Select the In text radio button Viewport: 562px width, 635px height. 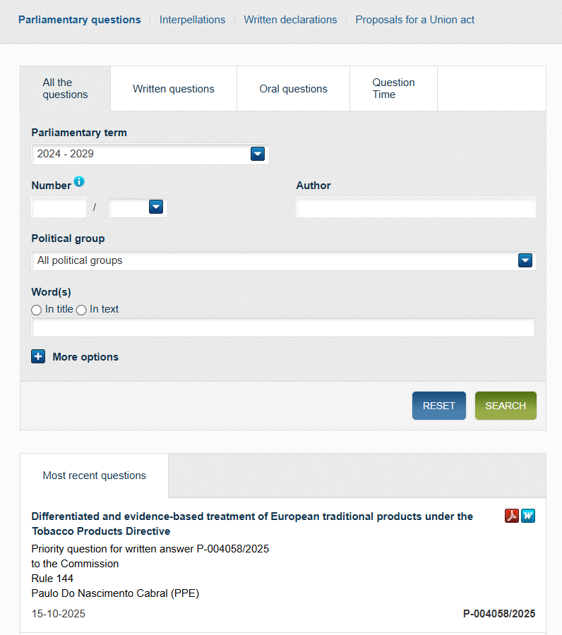click(81, 310)
